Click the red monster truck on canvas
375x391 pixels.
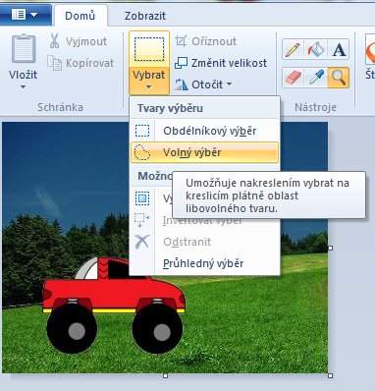pos(114,306)
